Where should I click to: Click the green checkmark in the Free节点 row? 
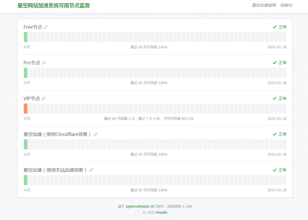274,27
